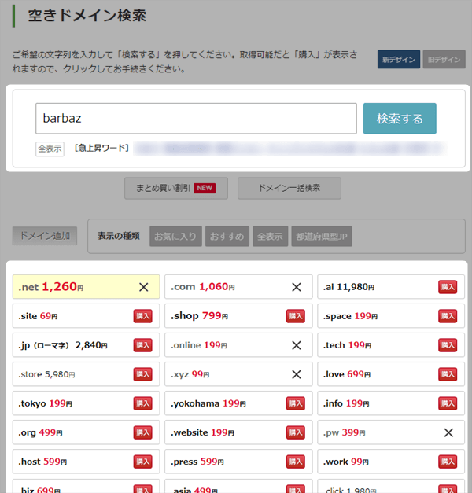Image resolution: width=472 pixels, height=493 pixels.
Task: Click the ドメイン追加 button
Action: click(45, 236)
